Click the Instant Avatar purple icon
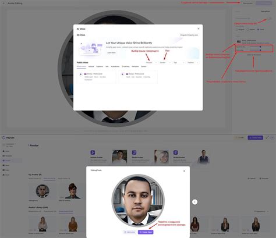This screenshot has width=276, height=238. [x=93, y=152]
